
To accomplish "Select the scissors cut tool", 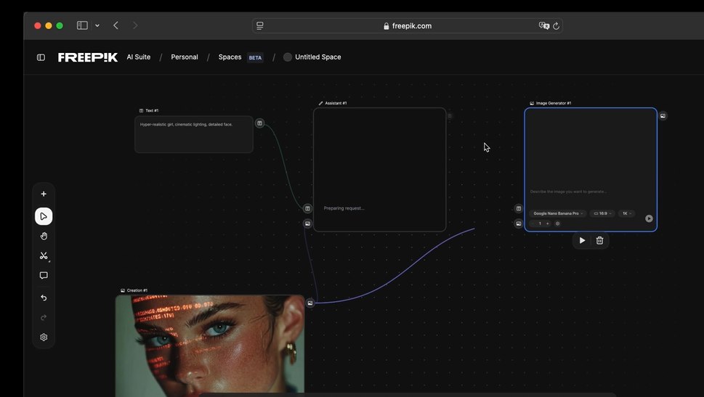I will pos(44,255).
